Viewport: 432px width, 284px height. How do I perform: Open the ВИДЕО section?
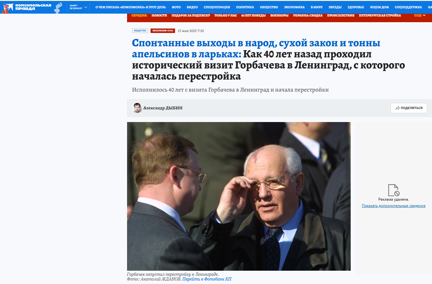tap(192, 7)
